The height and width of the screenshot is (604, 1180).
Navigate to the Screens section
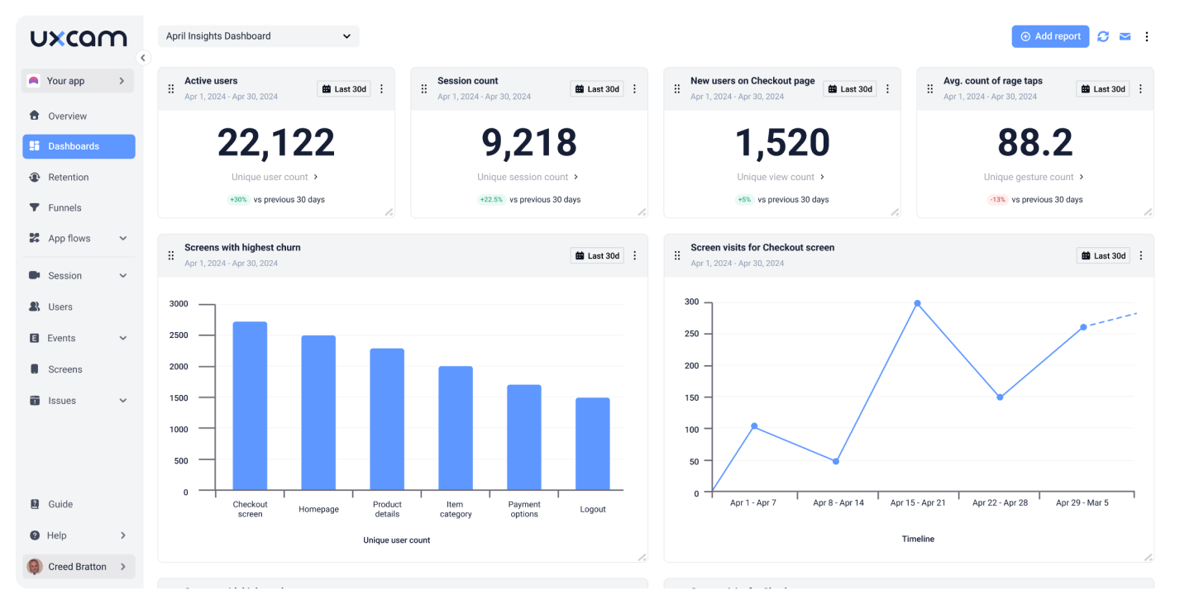click(66, 369)
